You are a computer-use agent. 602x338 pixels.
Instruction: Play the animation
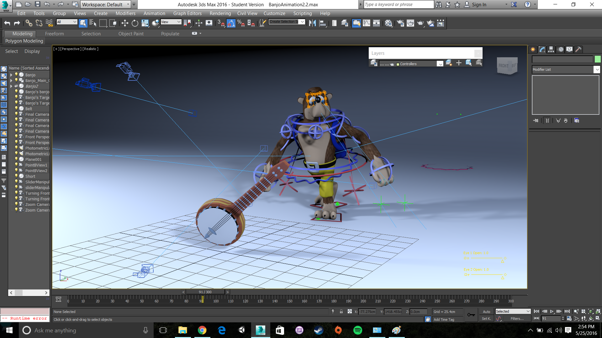[552, 311]
